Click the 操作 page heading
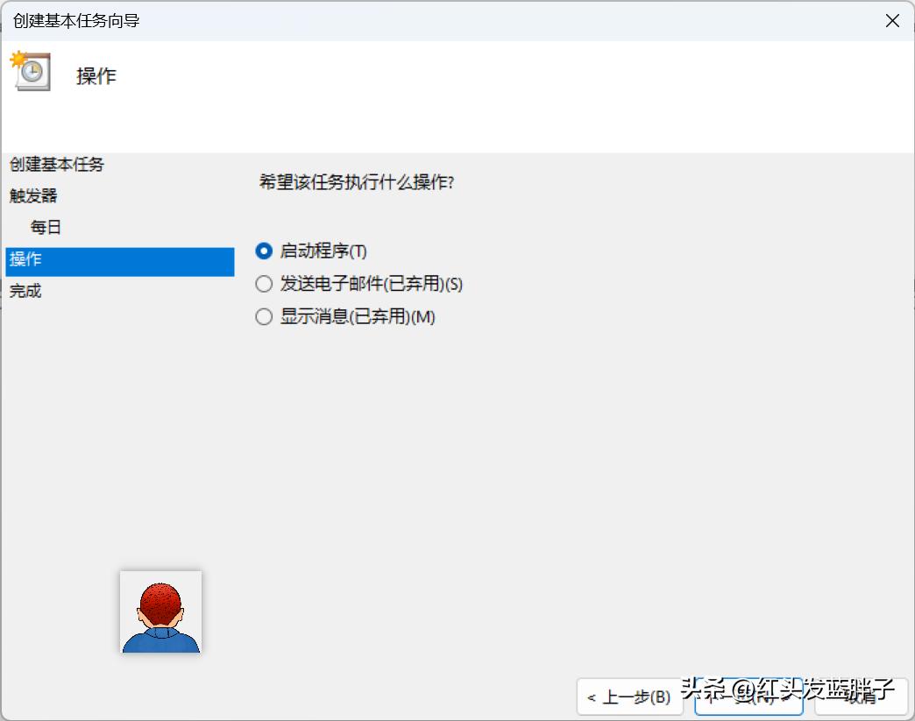Viewport: 915px width, 721px height. click(96, 75)
